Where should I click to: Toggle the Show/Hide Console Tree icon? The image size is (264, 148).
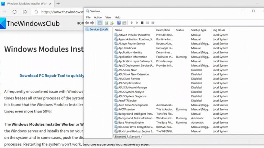pos(100,23)
